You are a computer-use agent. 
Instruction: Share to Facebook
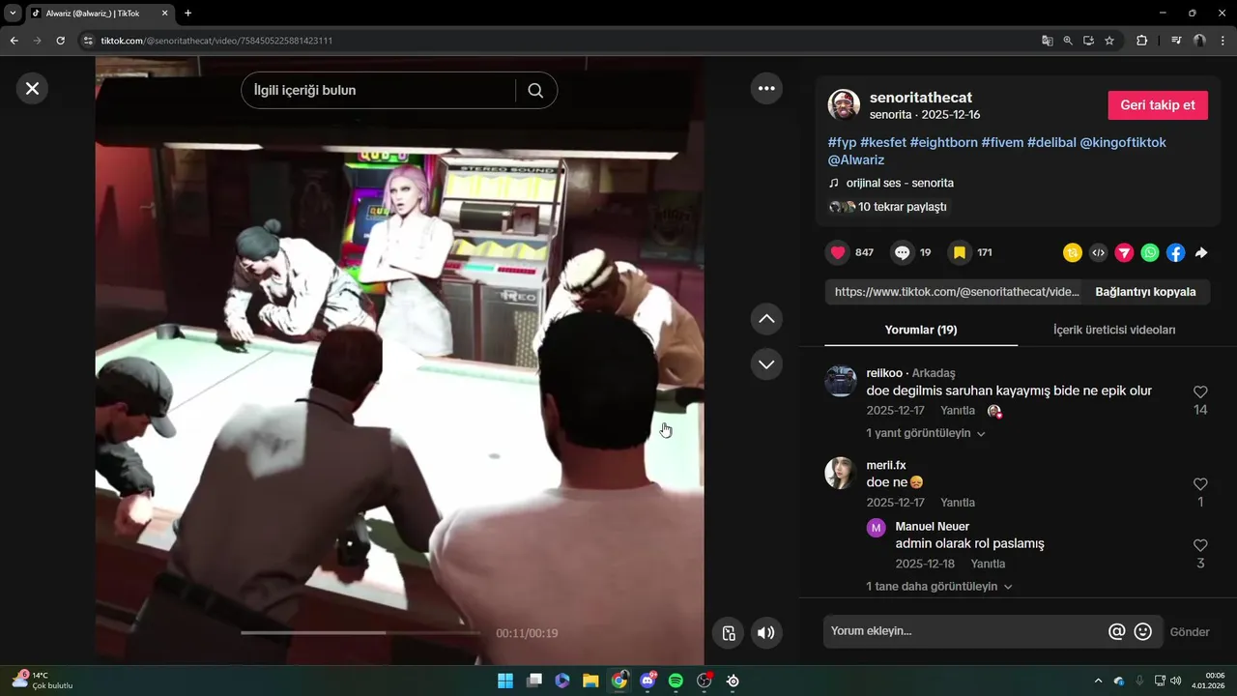coord(1175,252)
